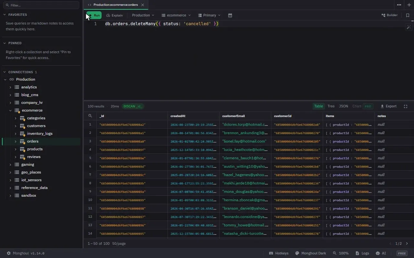Collapse the Pinned section
The width and height of the screenshot is (414, 258).
[x=5, y=43]
